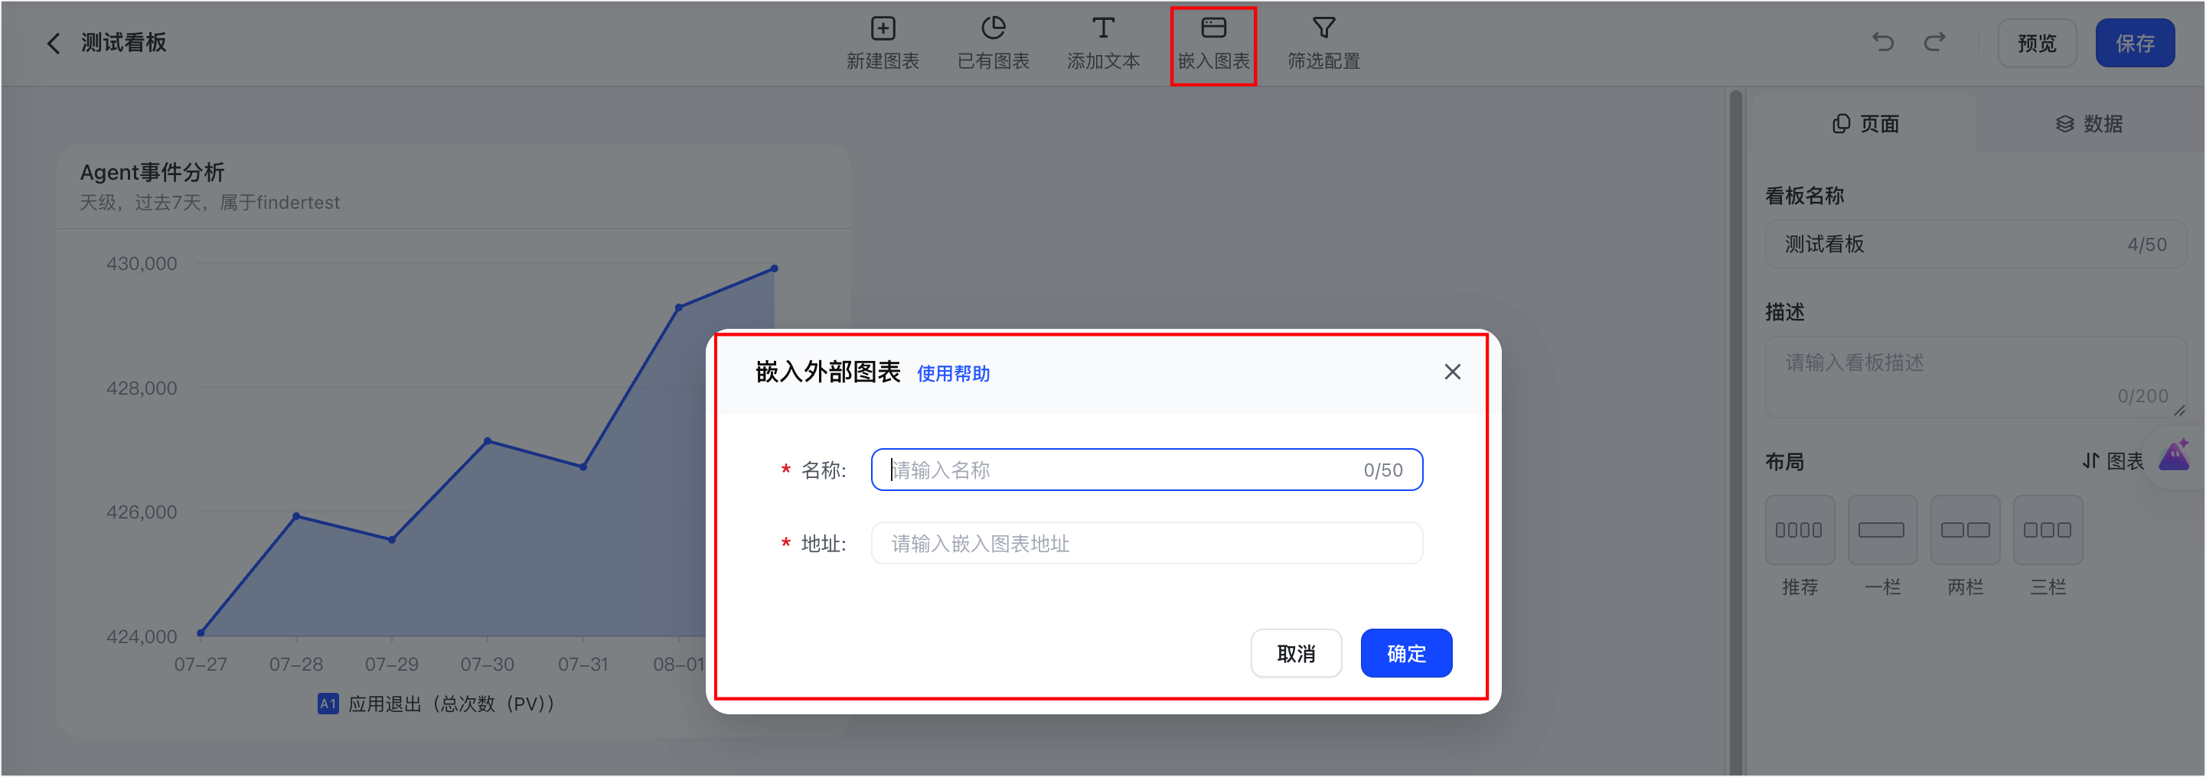
Task: Save the dashboard with 保存
Action: click(x=2134, y=43)
